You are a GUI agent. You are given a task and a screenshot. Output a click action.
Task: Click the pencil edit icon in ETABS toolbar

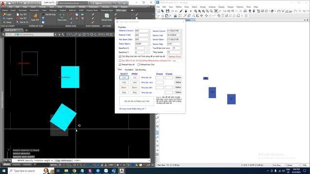(x=181, y=11)
